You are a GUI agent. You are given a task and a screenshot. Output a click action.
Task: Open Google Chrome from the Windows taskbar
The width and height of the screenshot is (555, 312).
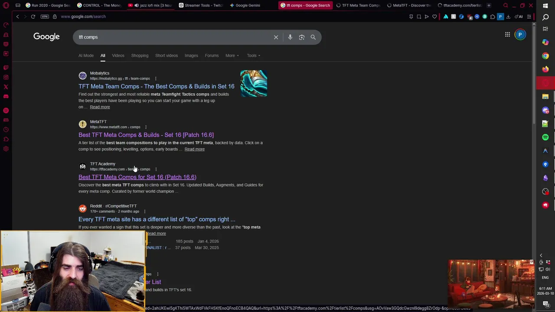pos(545,56)
